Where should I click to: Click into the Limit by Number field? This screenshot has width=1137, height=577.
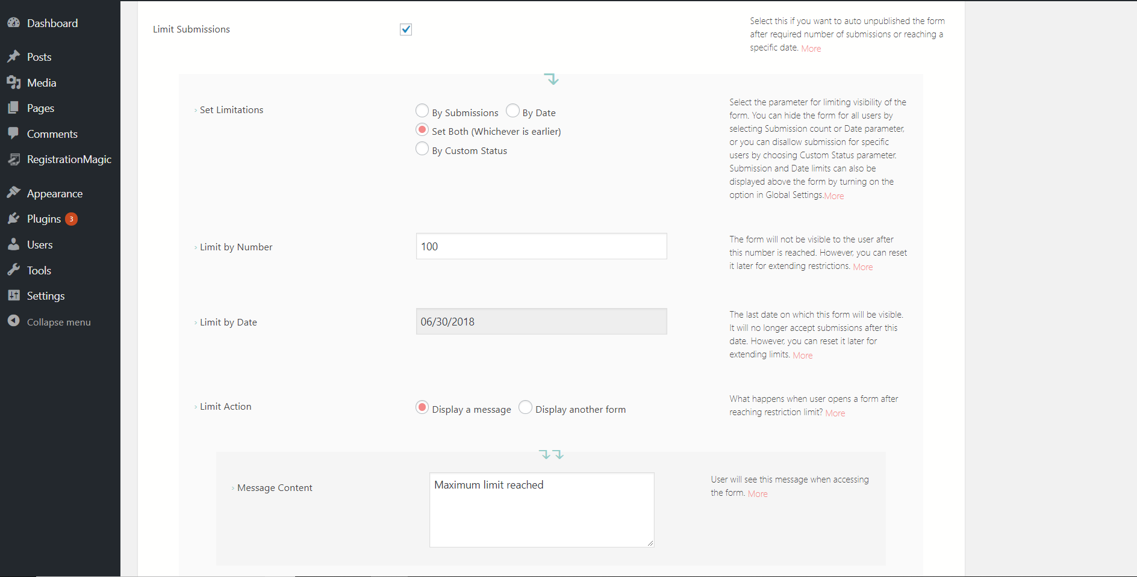[541, 246]
